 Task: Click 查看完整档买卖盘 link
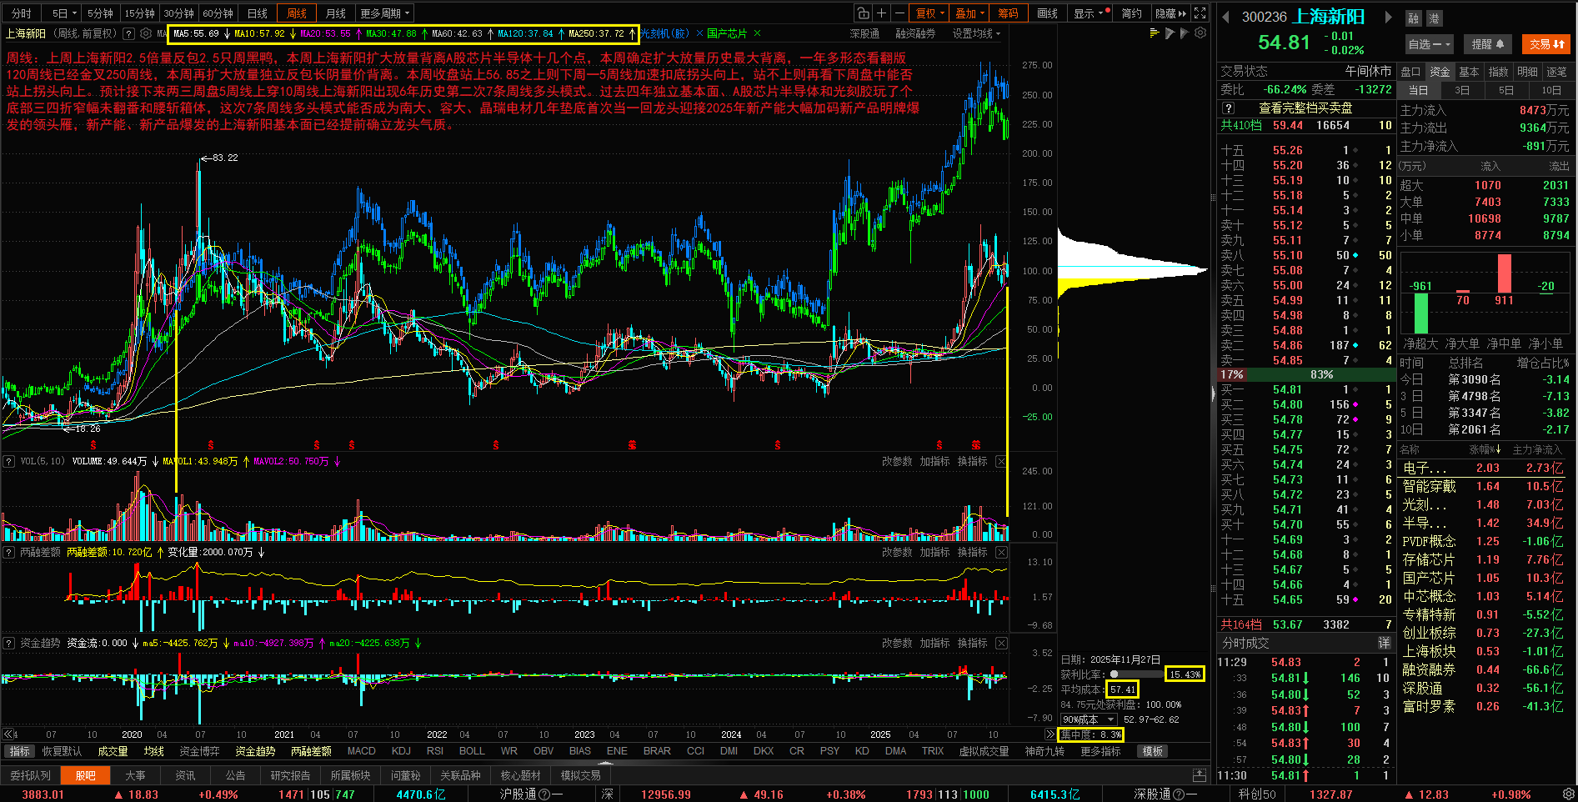coord(1305,108)
